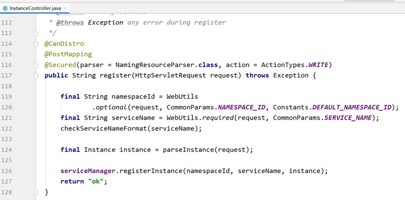Close the InstanceController.java tab
The height and width of the screenshot is (200, 405).
point(65,8)
